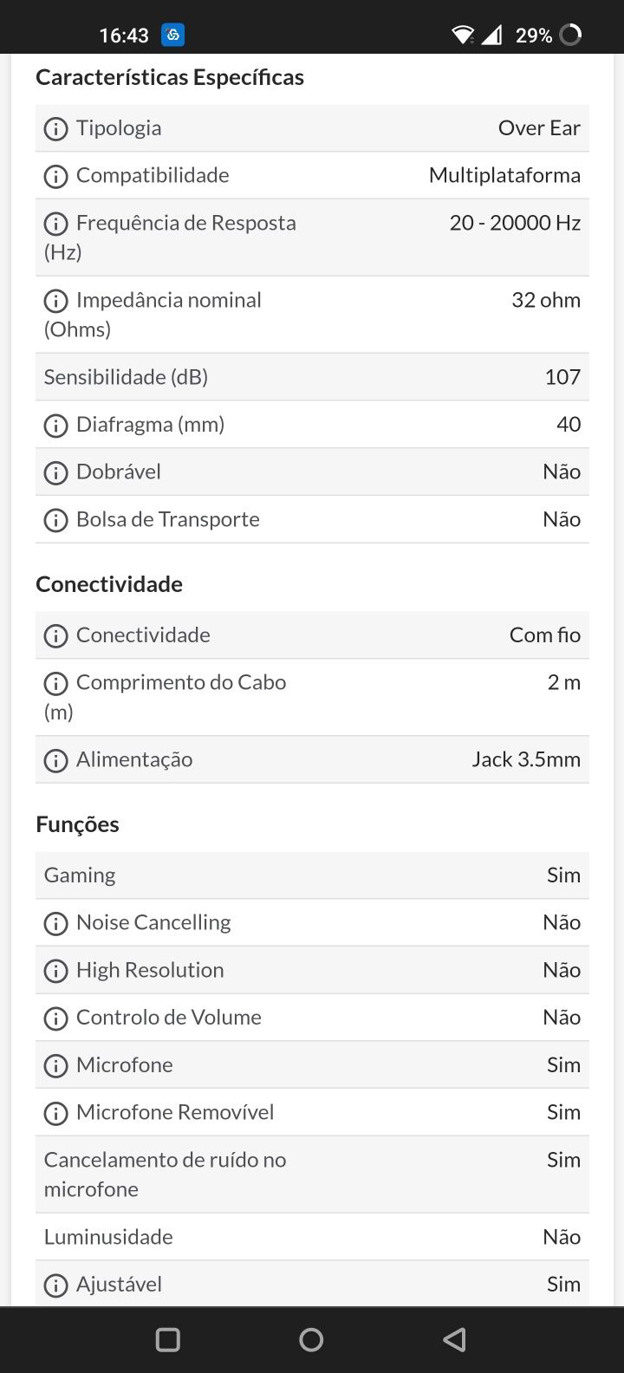Open recent apps with square button
This screenshot has width=624, height=1373.
[168, 1339]
